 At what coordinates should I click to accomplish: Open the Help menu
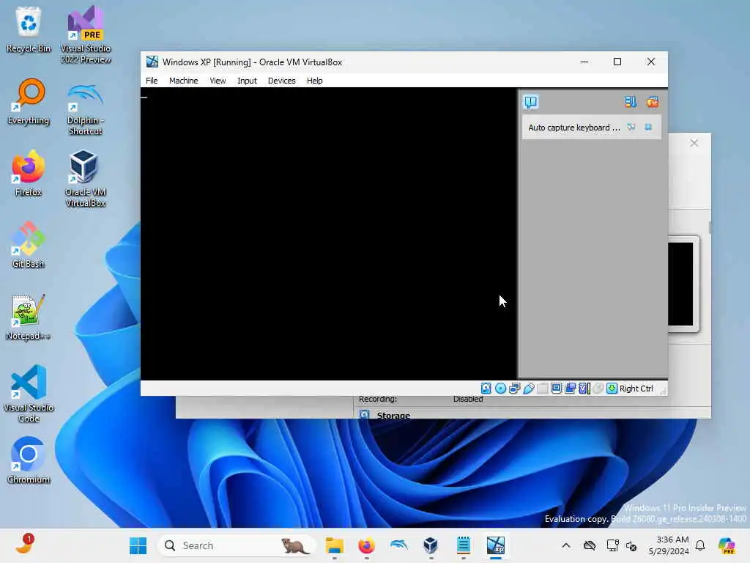[314, 81]
